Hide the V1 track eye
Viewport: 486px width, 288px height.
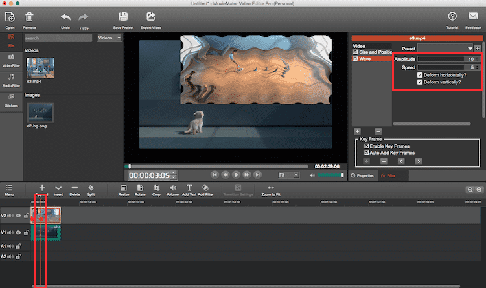(x=18, y=232)
